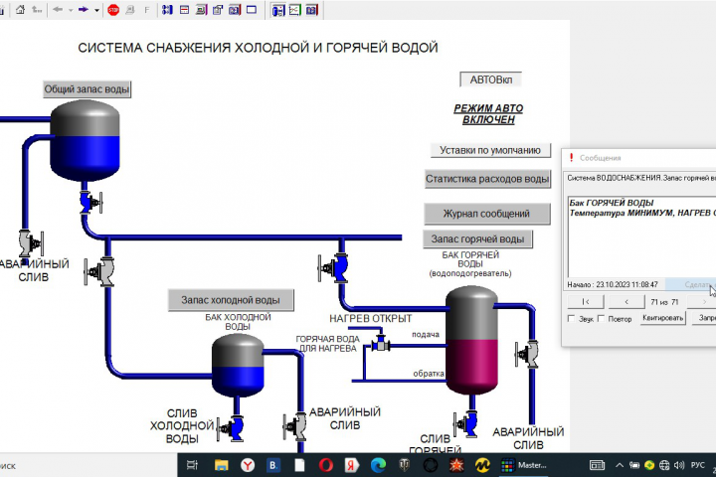The image size is (716, 477).
Task: Click the gray emergency drain valve on left pipe
Action: (31, 243)
